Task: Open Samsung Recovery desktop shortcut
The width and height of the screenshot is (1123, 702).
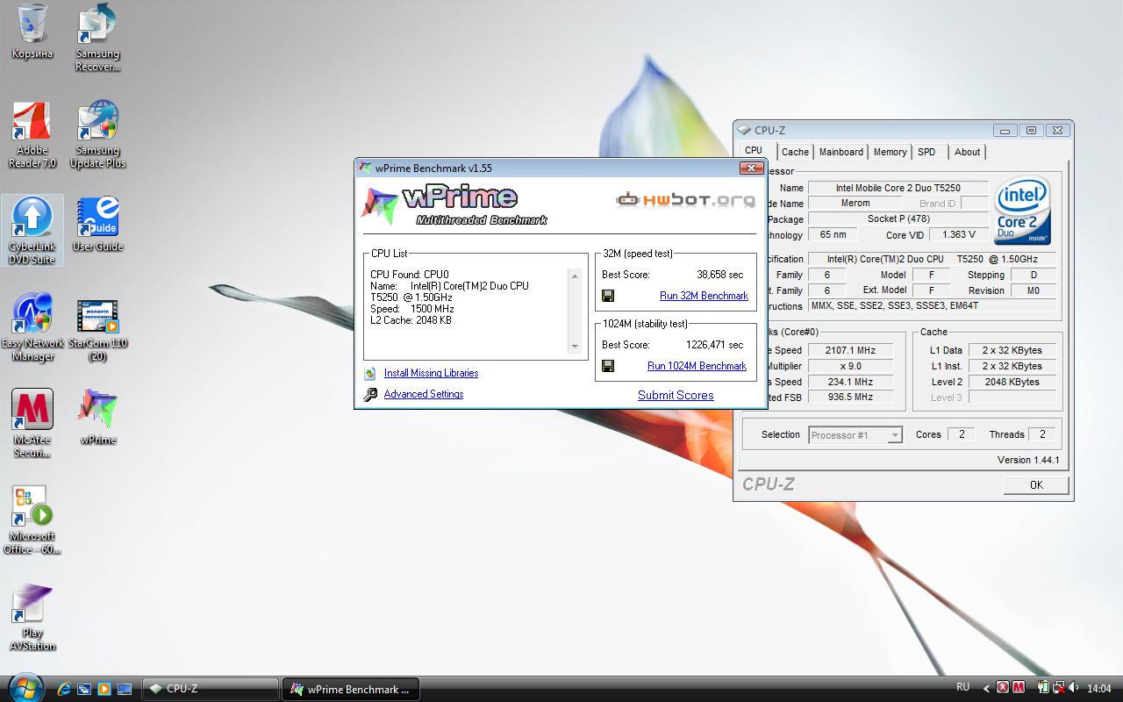Action: (97, 38)
